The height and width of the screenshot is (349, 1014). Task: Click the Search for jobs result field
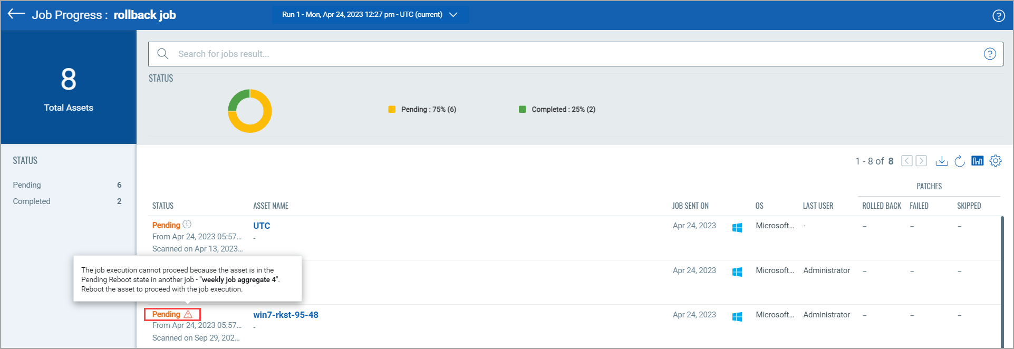575,54
